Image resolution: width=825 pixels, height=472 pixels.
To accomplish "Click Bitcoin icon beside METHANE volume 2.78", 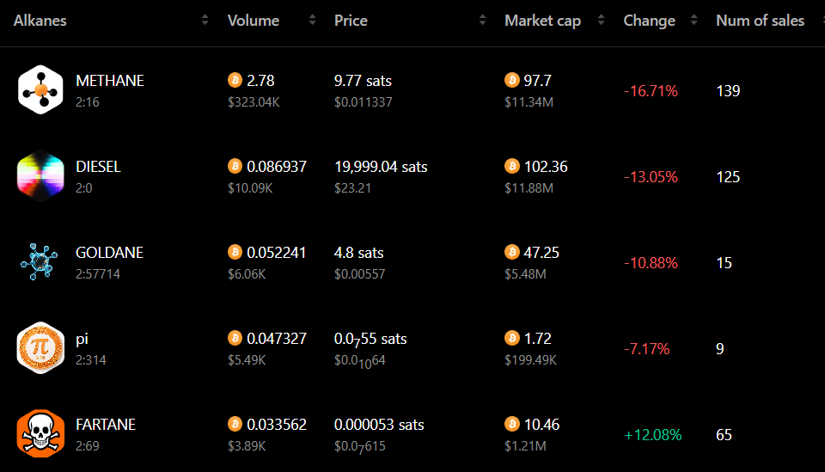I will pyautogui.click(x=235, y=80).
